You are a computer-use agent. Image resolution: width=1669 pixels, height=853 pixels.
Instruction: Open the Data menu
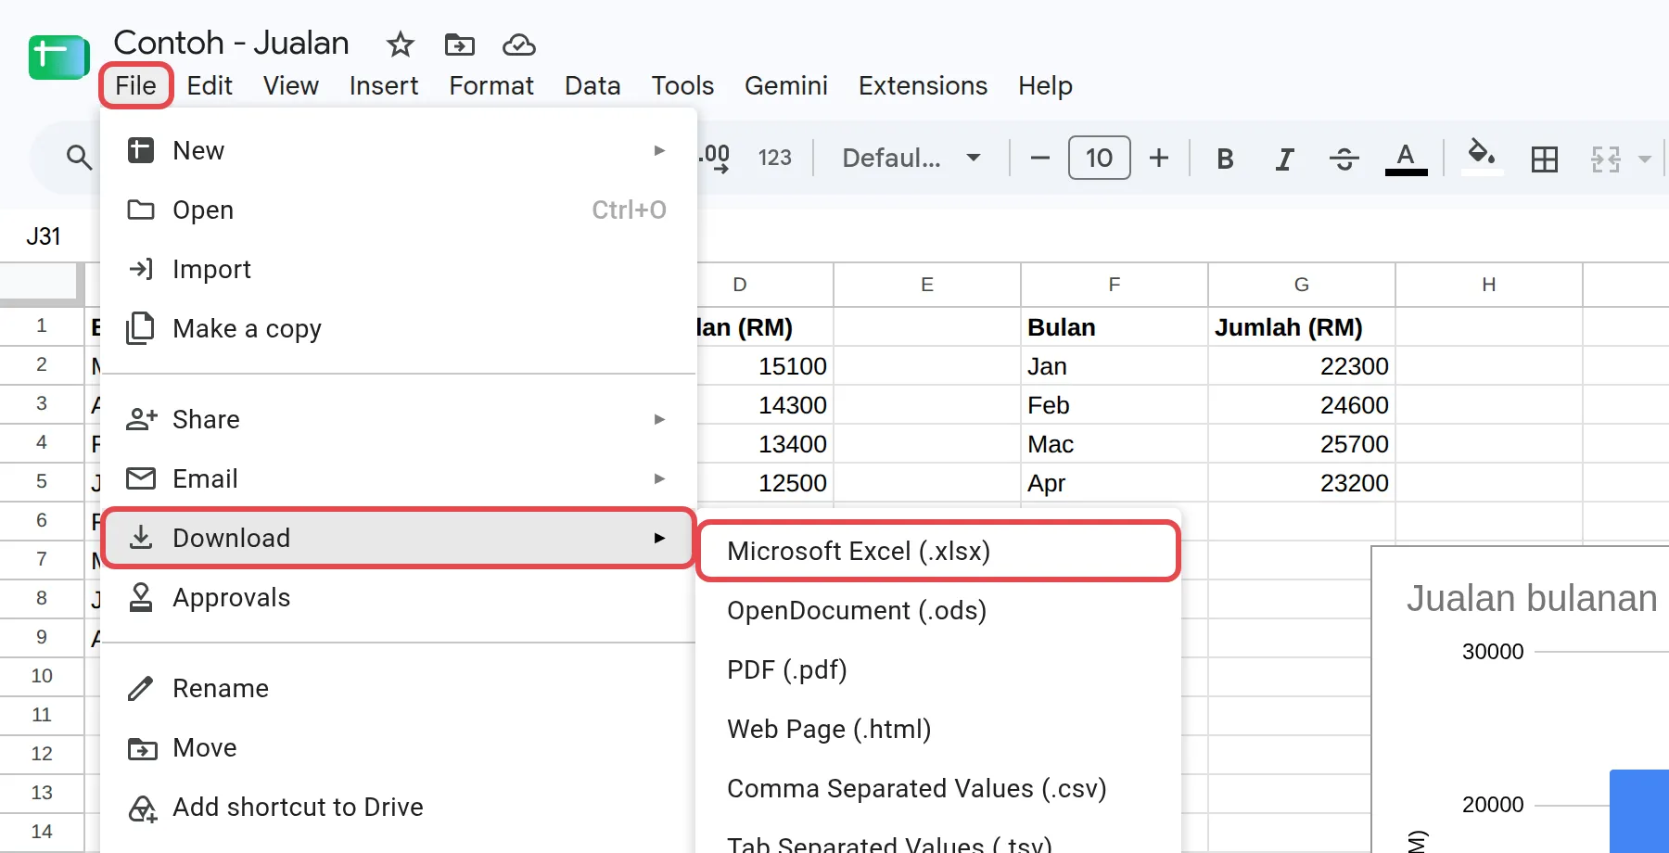click(592, 85)
